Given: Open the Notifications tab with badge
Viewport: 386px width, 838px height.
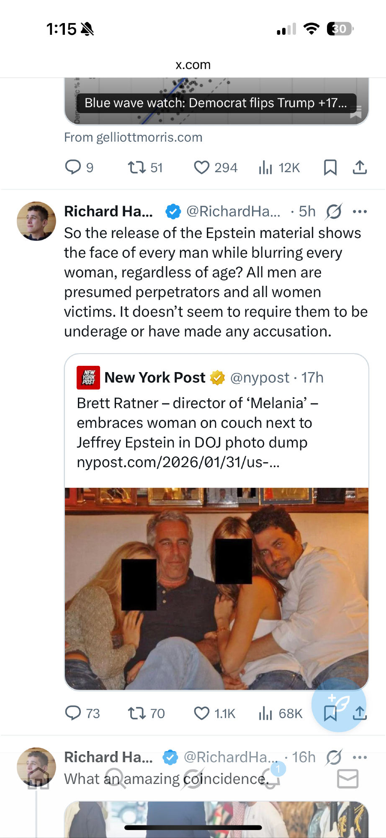Looking at the screenshot, I should [x=271, y=779].
